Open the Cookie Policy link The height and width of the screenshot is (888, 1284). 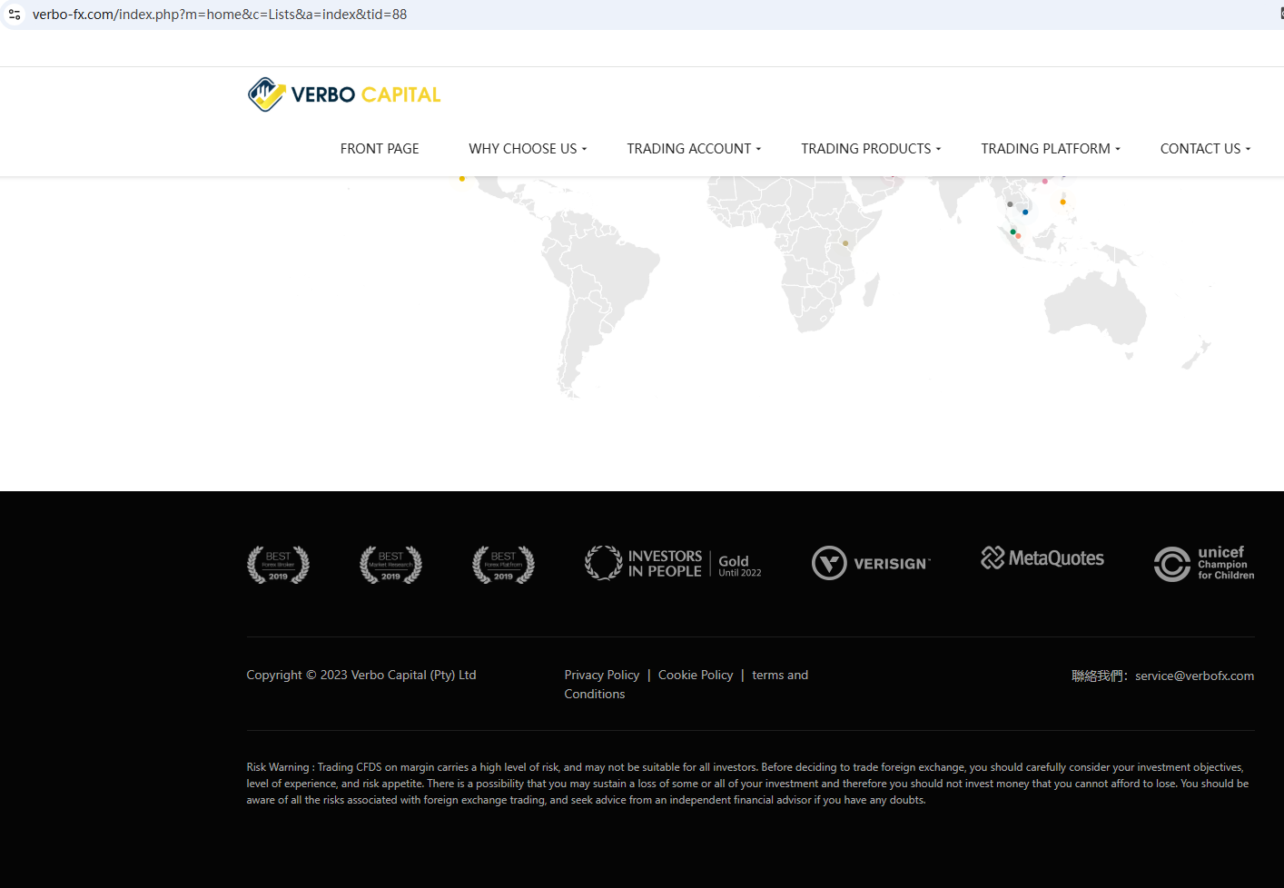point(696,675)
